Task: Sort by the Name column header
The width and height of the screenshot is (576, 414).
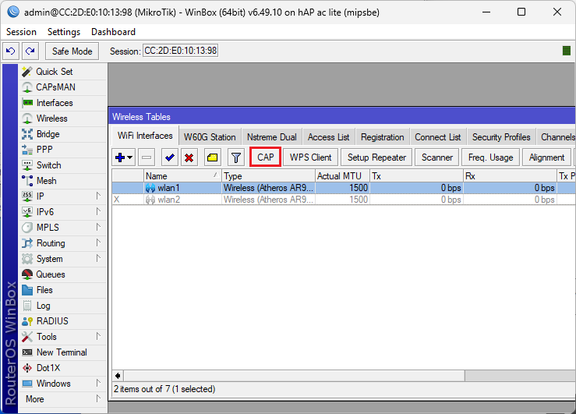Action: [182, 176]
